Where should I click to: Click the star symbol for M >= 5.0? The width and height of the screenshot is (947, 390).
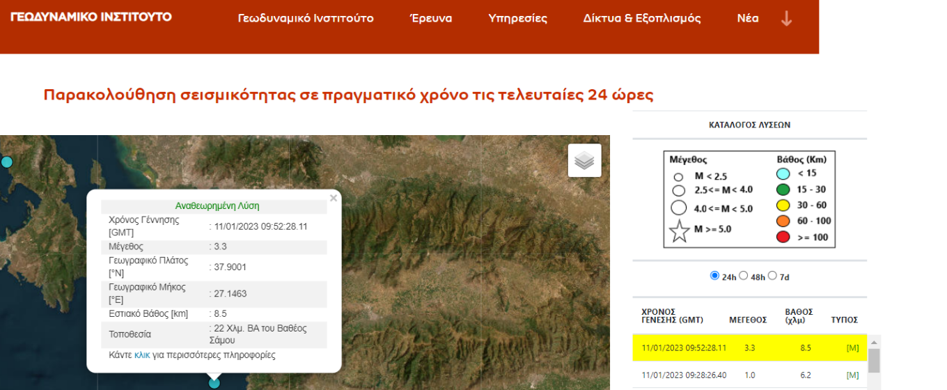(679, 231)
